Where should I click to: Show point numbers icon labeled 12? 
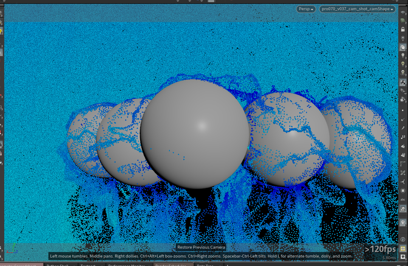tap(403, 137)
